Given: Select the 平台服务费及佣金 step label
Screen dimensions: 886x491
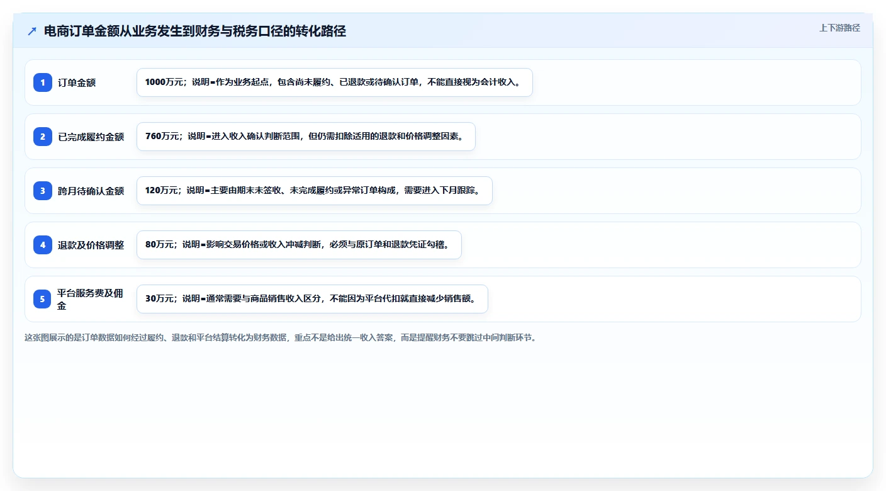Looking at the screenshot, I should [x=91, y=299].
